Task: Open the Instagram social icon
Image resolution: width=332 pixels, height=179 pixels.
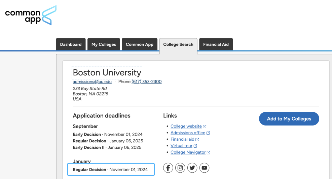Action: [x=180, y=168]
